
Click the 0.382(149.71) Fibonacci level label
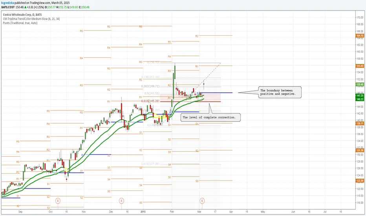coord(150,86)
